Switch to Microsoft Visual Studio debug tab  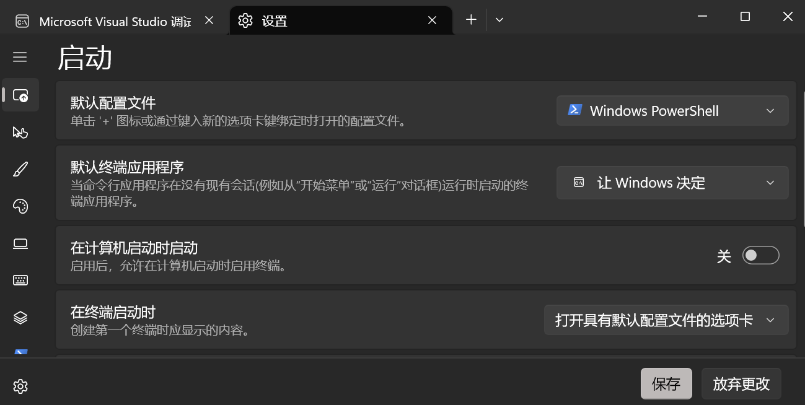tap(115, 21)
